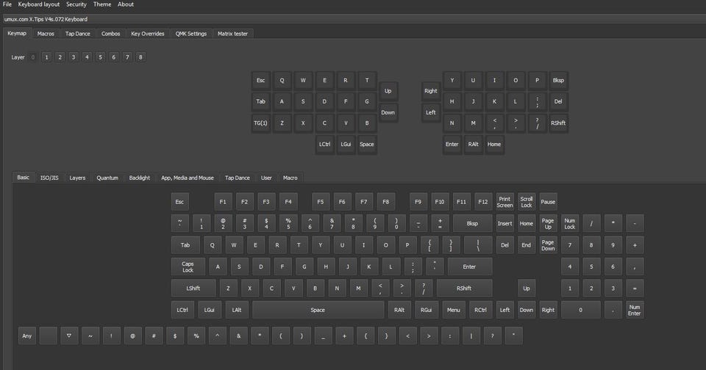Open the User keycode tab
The height and width of the screenshot is (370, 706).
coord(266,178)
